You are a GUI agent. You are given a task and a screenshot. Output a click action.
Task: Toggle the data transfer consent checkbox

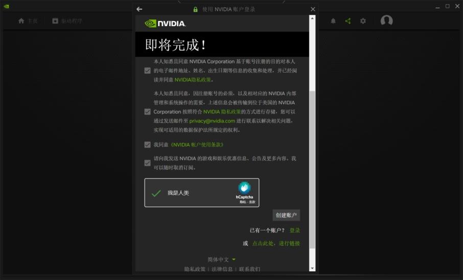point(148,112)
